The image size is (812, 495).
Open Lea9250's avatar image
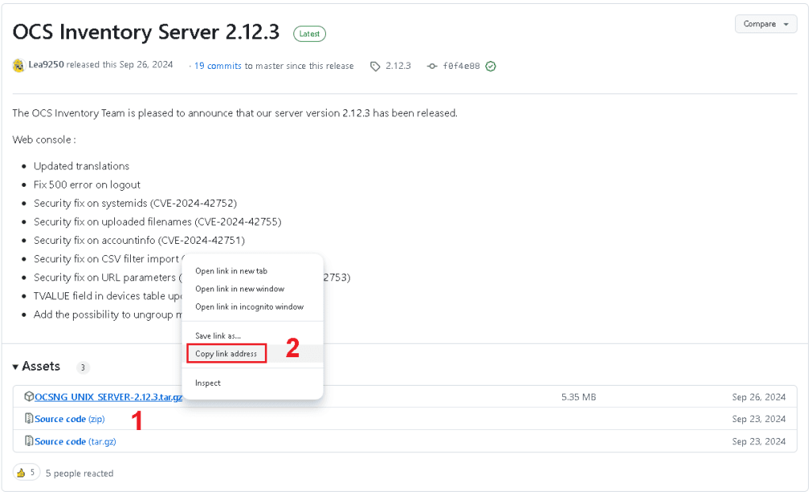pos(19,65)
